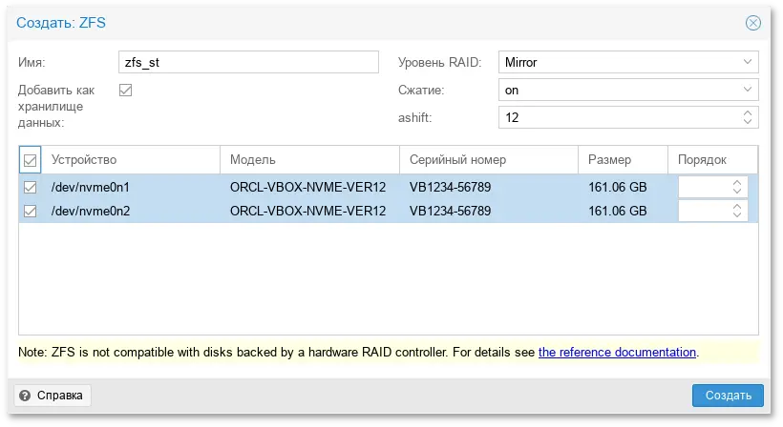Uncheck the /dev/nvme0n2 device checkbox

click(x=30, y=211)
